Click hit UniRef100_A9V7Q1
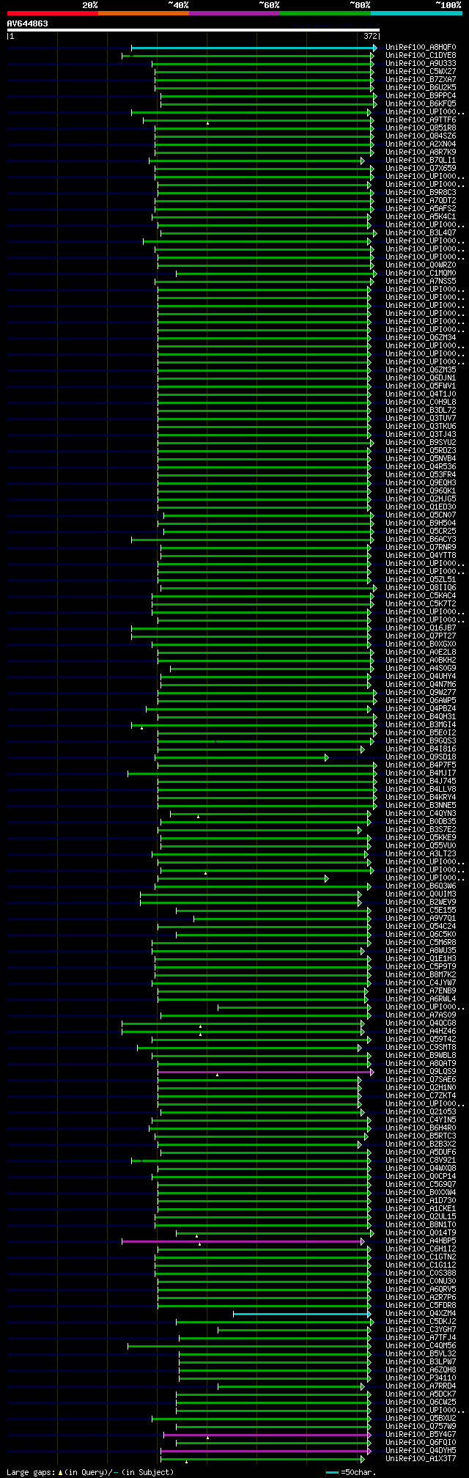469x1478 pixels. (x=421, y=919)
